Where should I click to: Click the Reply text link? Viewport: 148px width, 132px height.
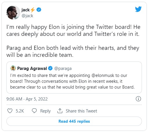pyautogui.click(x=45, y=111)
